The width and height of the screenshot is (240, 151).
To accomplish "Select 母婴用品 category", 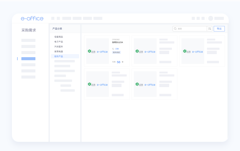I will pyautogui.click(x=59, y=37).
